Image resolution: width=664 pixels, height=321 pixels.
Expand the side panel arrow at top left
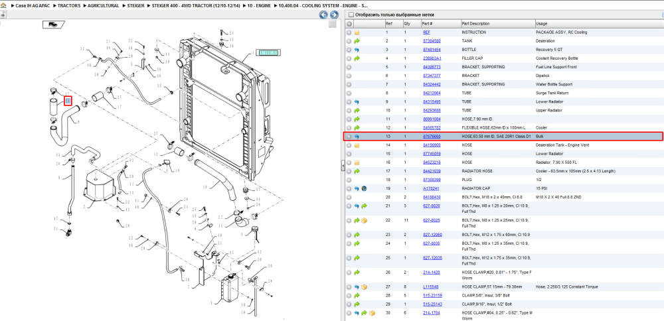click(x=3, y=15)
